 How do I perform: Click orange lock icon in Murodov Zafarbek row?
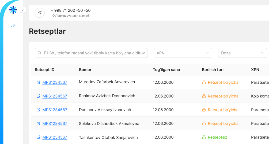[x=204, y=82]
